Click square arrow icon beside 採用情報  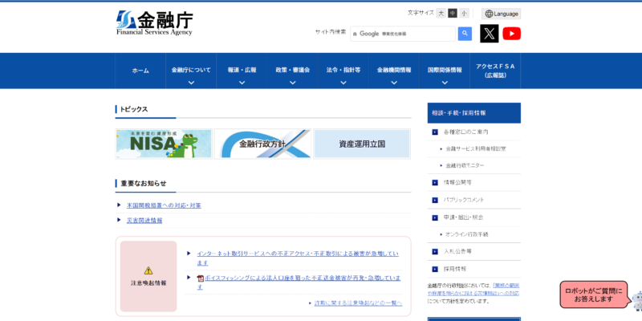point(435,270)
